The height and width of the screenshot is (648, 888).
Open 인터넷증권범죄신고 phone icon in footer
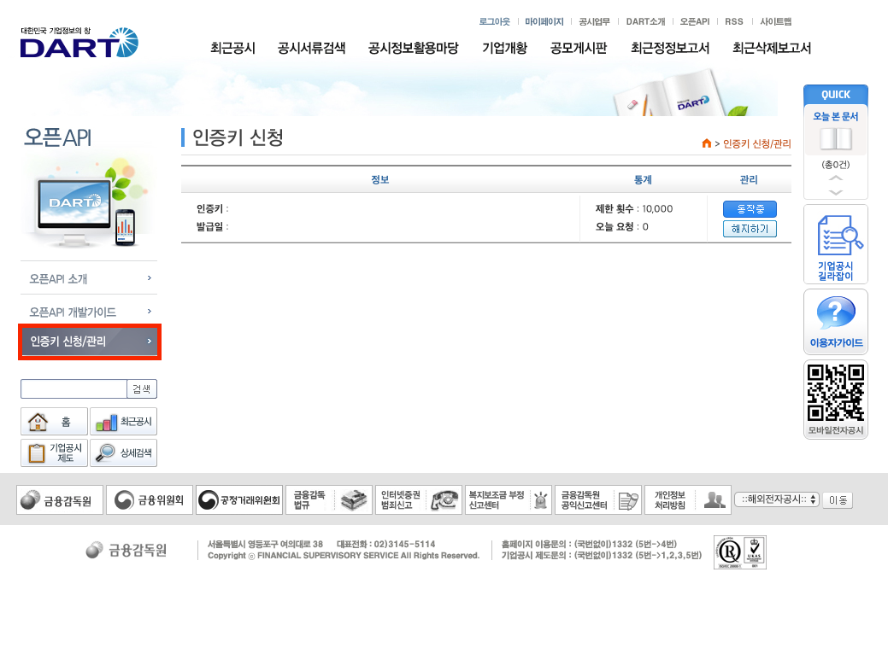pyautogui.click(x=445, y=499)
